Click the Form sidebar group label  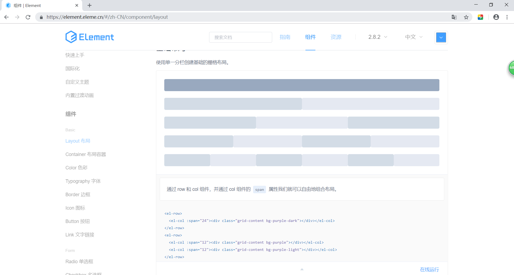70,251
